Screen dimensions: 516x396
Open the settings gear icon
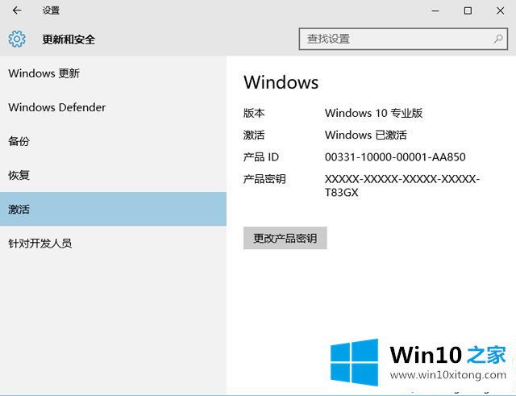17,40
